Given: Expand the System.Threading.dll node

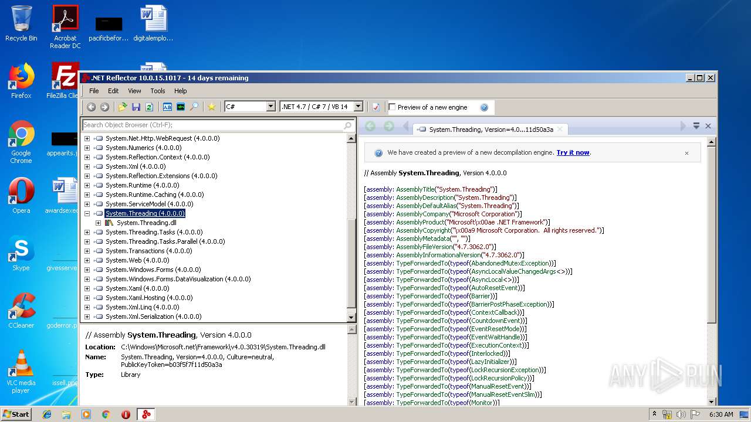Looking at the screenshot, I should [x=98, y=223].
